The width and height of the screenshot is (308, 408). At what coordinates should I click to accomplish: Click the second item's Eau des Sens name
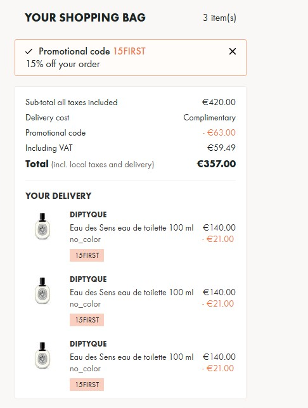coord(131,292)
